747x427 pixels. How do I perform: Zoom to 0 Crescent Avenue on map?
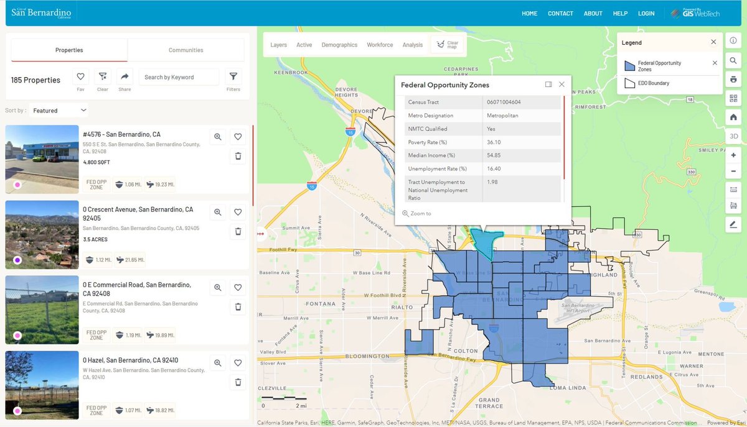tap(218, 212)
